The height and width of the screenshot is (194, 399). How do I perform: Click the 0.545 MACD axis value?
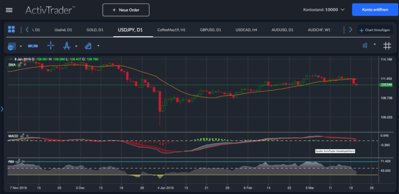pyautogui.click(x=384, y=136)
